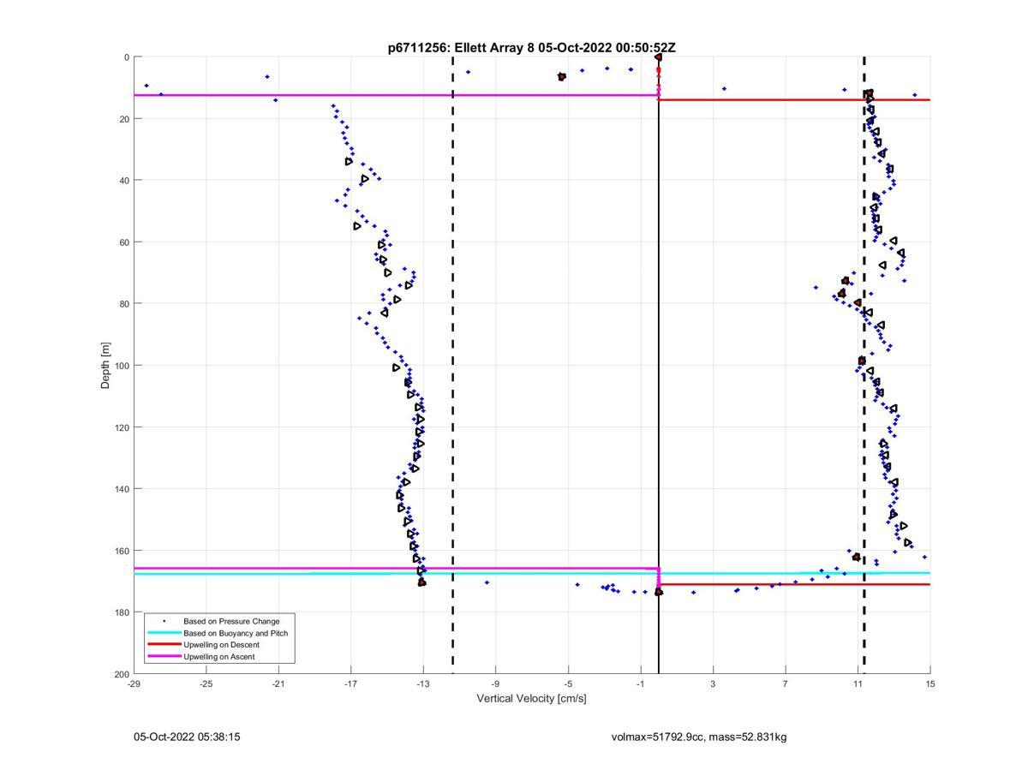Click the y-axis tick label 80
The height and width of the screenshot is (758, 1028).
coord(124,304)
